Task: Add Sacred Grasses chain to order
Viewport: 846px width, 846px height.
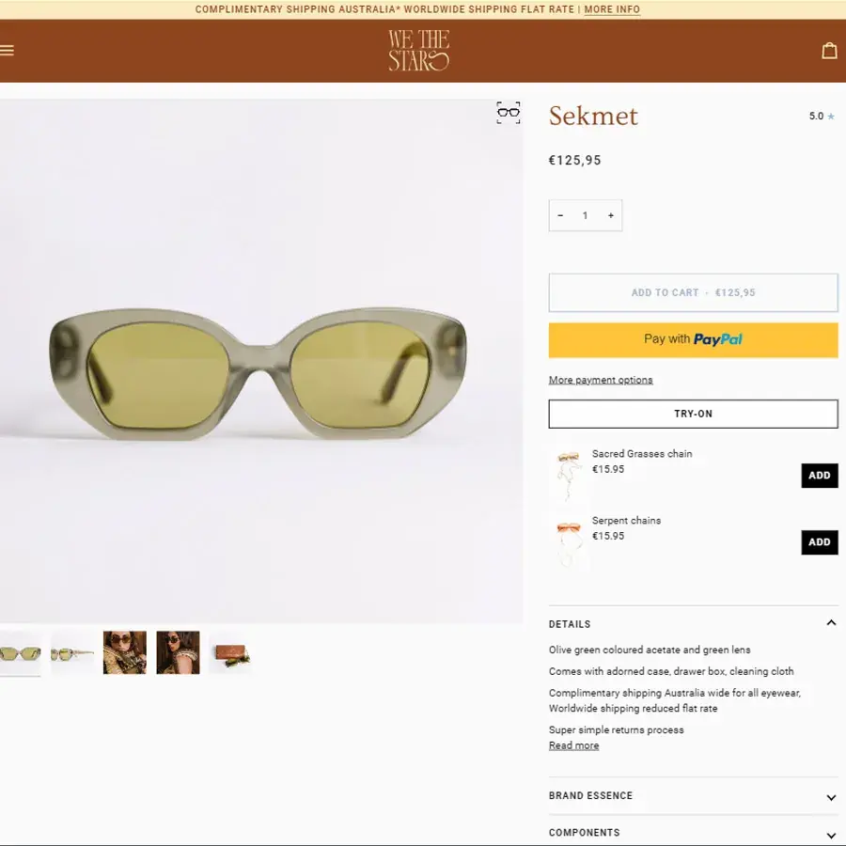Action: [819, 476]
